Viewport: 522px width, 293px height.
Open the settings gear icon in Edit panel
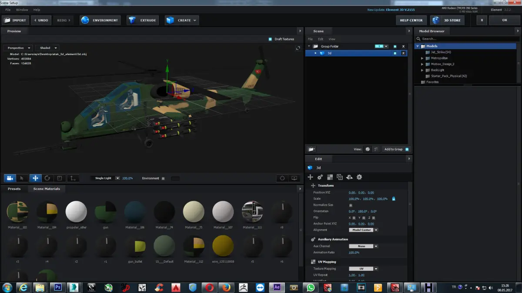(x=359, y=177)
